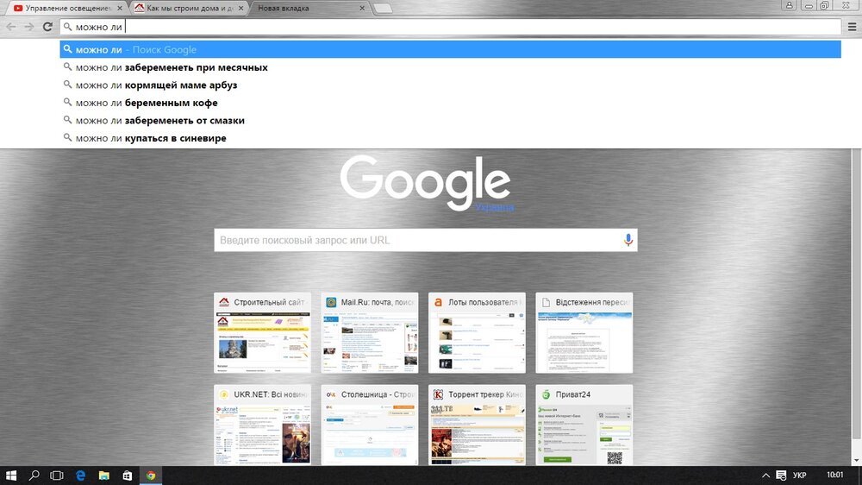
Task: Select the можно ли – Поиск Google suggestion
Action: coord(450,49)
